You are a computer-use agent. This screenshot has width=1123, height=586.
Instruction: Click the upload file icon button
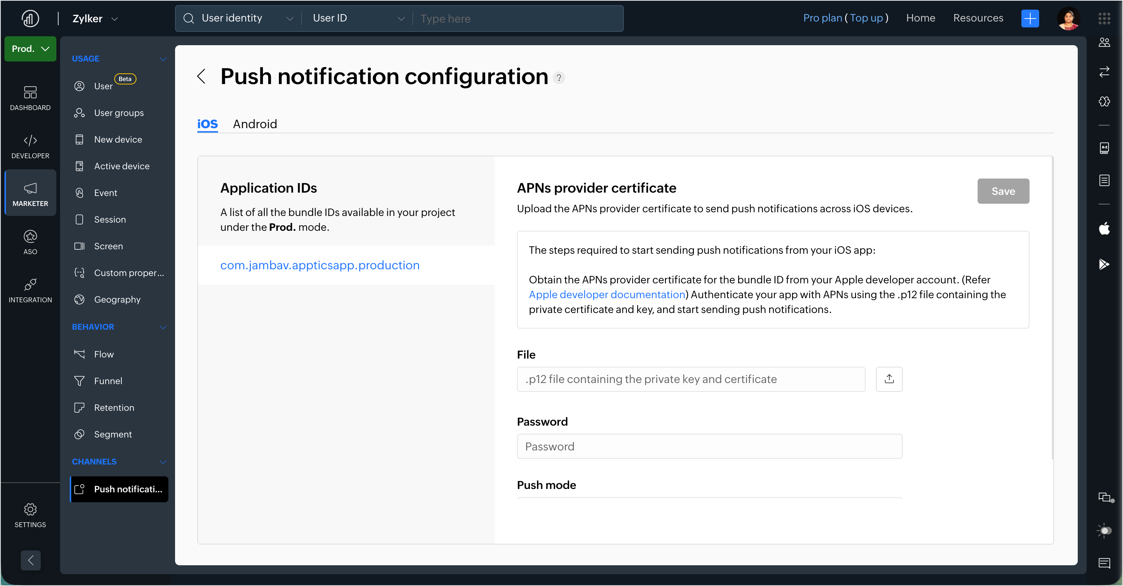889,379
